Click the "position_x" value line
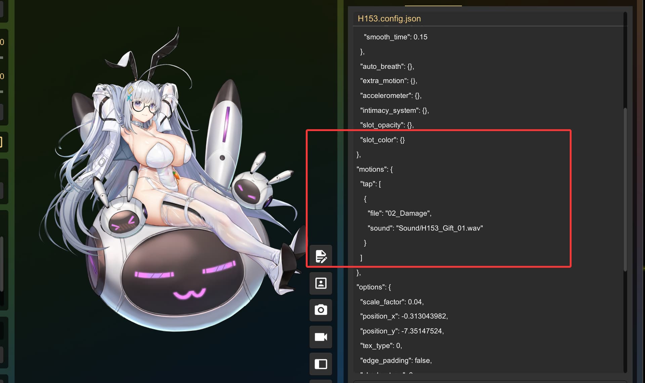 coord(404,316)
